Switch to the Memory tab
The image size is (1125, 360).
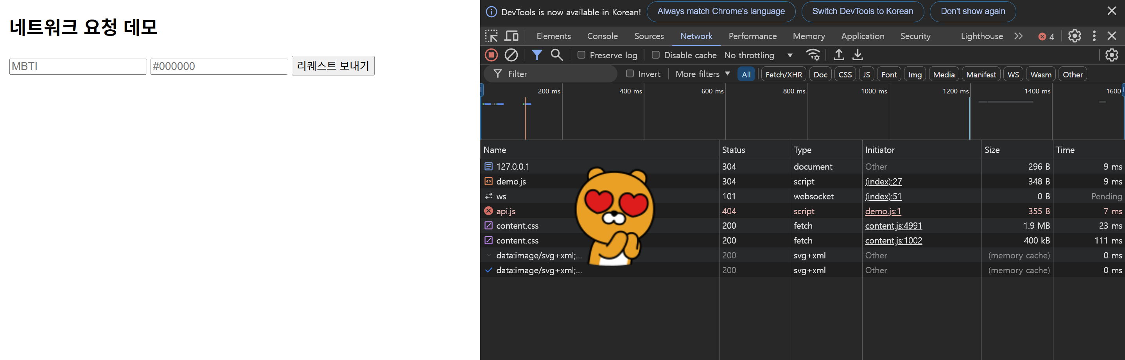(809, 36)
